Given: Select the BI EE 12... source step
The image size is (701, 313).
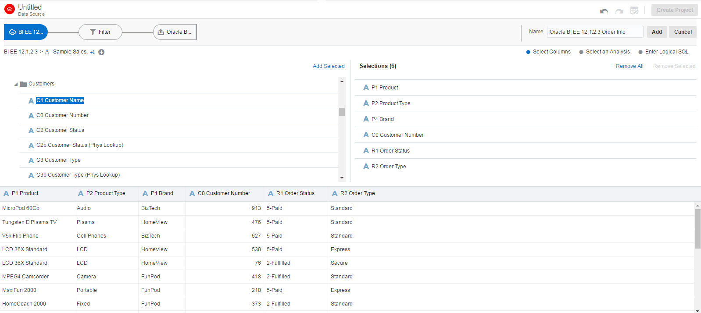Looking at the screenshot, I should (26, 32).
